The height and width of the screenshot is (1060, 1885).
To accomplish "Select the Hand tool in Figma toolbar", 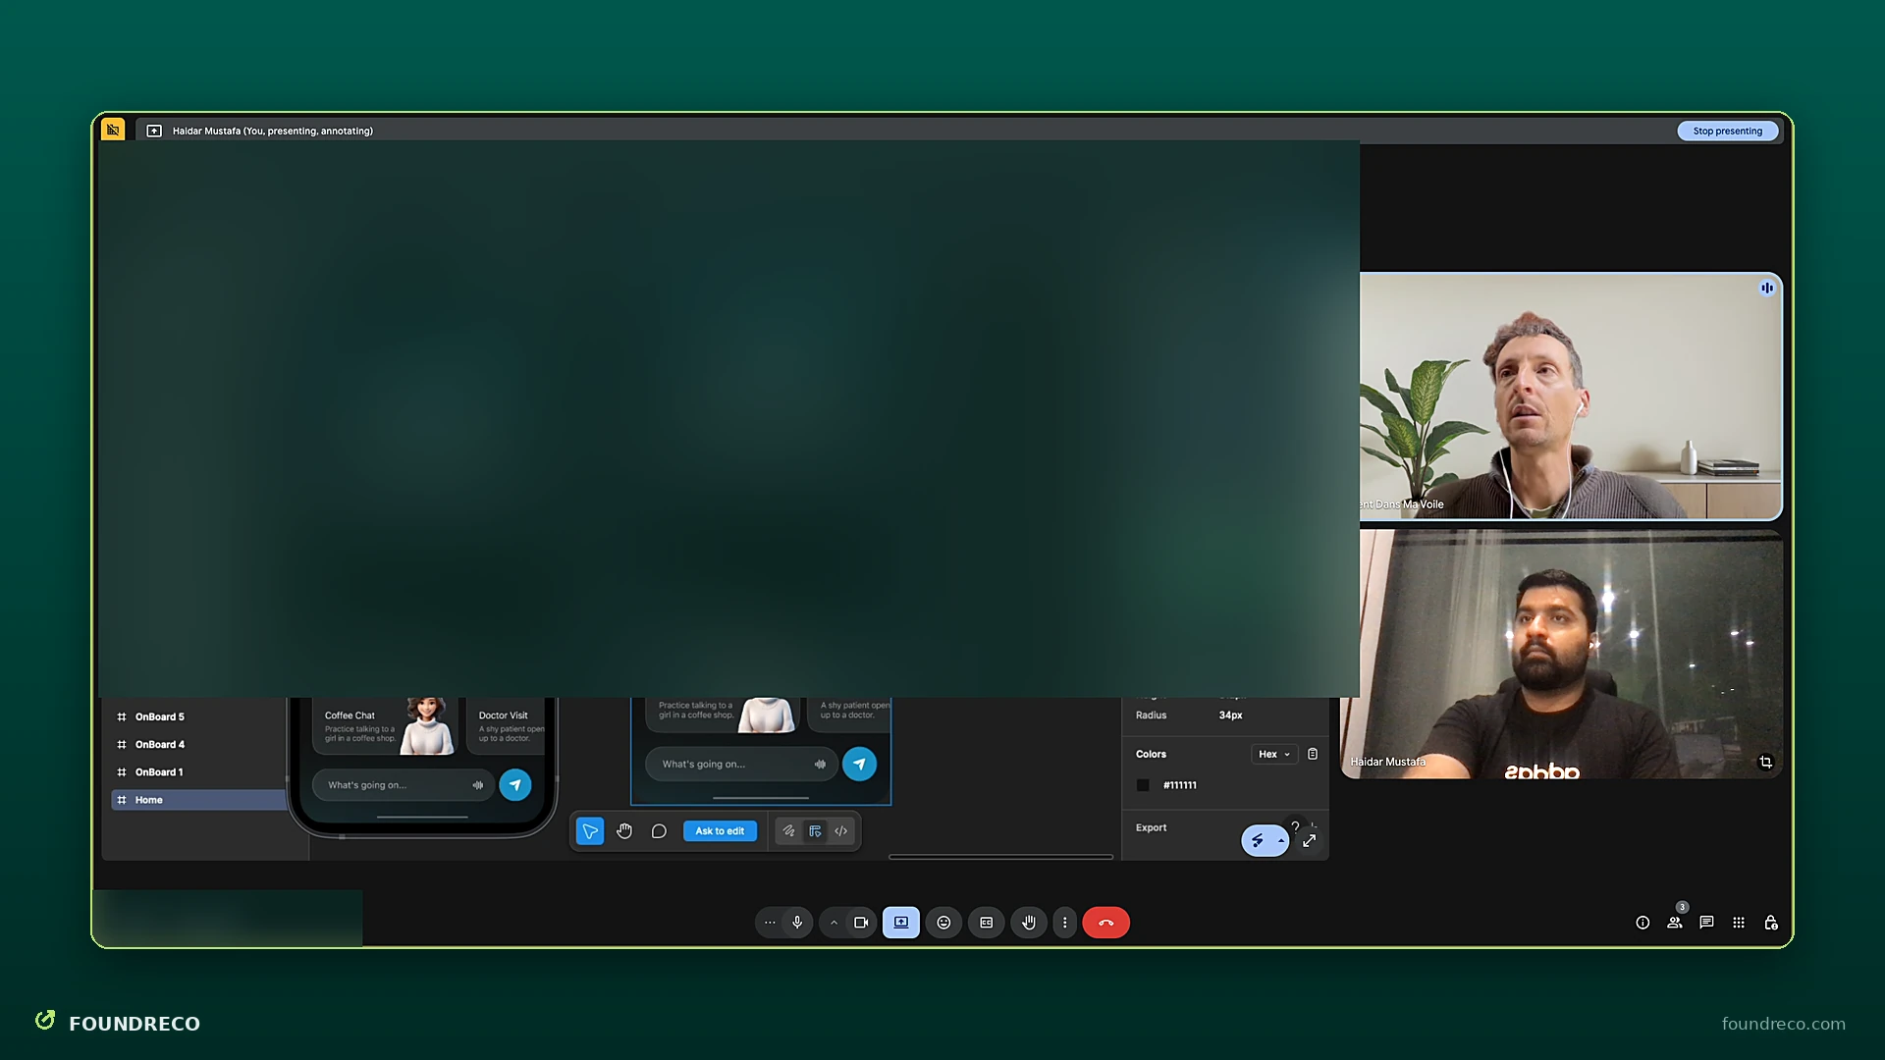I will pyautogui.click(x=624, y=831).
